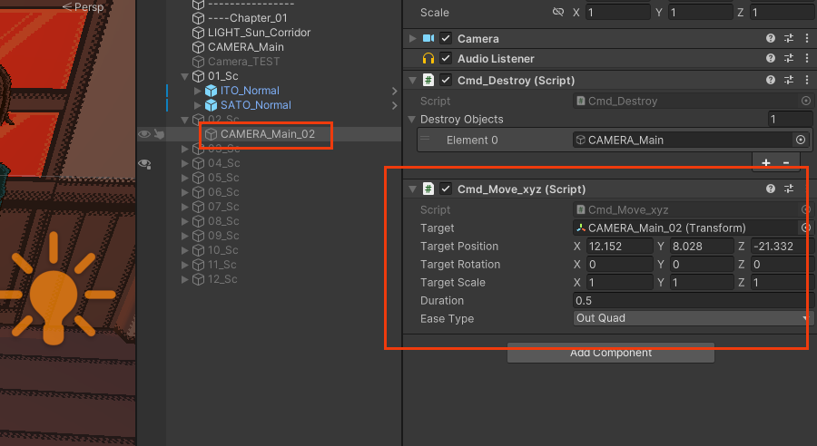Viewport: 817px width, 446px height.
Task: Disable the Camera component checkbox
Action: click(x=446, y=39)
